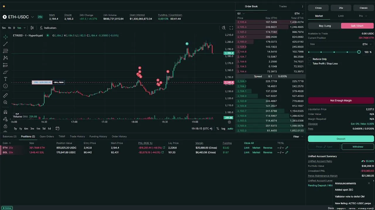This screenshot has width=375, height=210.
Task: Click the 100 percent size input
Action: [x=368, y=52]
